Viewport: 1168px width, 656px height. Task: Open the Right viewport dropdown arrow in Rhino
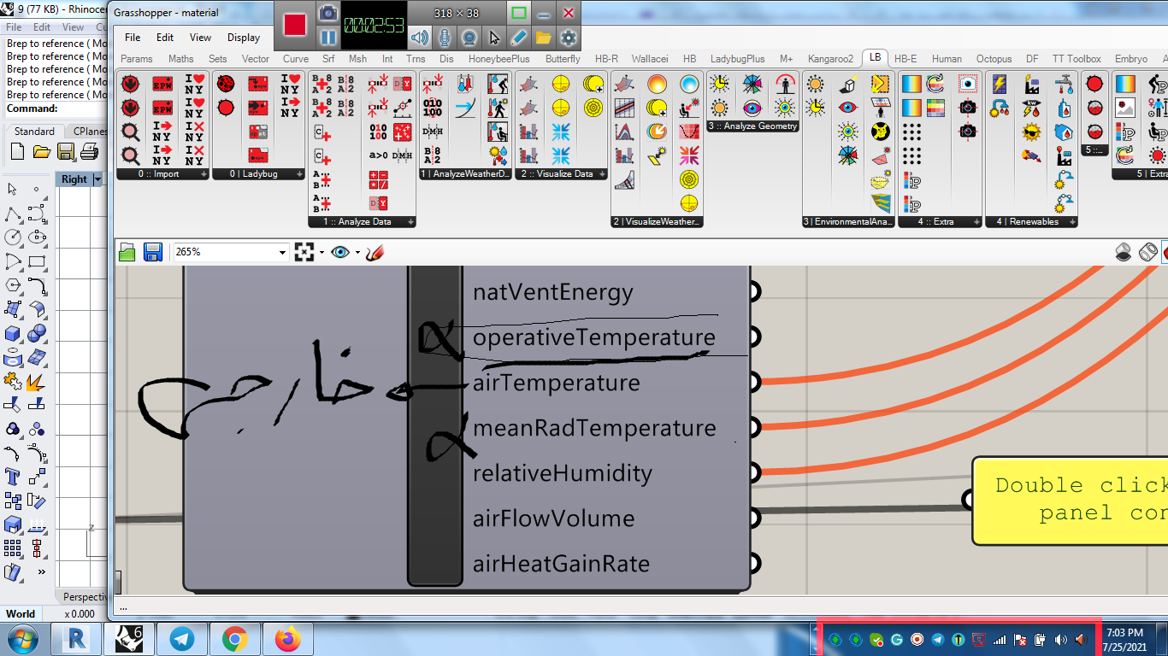(97, 179)
